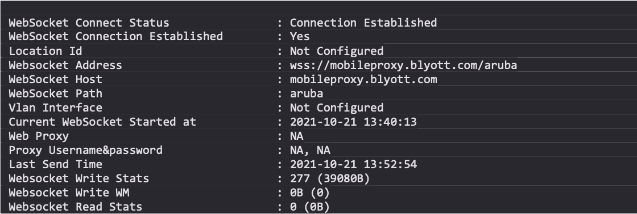
Task: Click the WebSocket Connection Established Yes value
Action: click(x=300, y=36)
